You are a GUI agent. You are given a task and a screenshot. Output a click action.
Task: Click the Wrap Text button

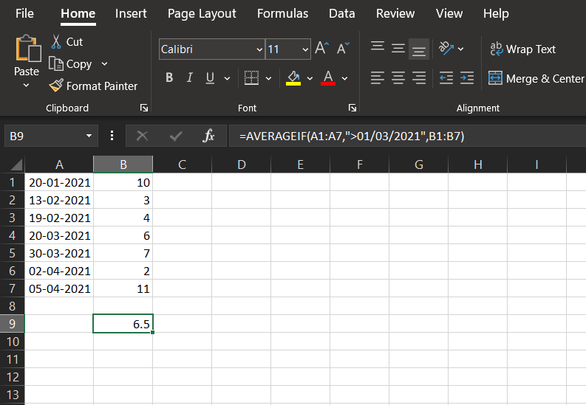coord(523,49)
